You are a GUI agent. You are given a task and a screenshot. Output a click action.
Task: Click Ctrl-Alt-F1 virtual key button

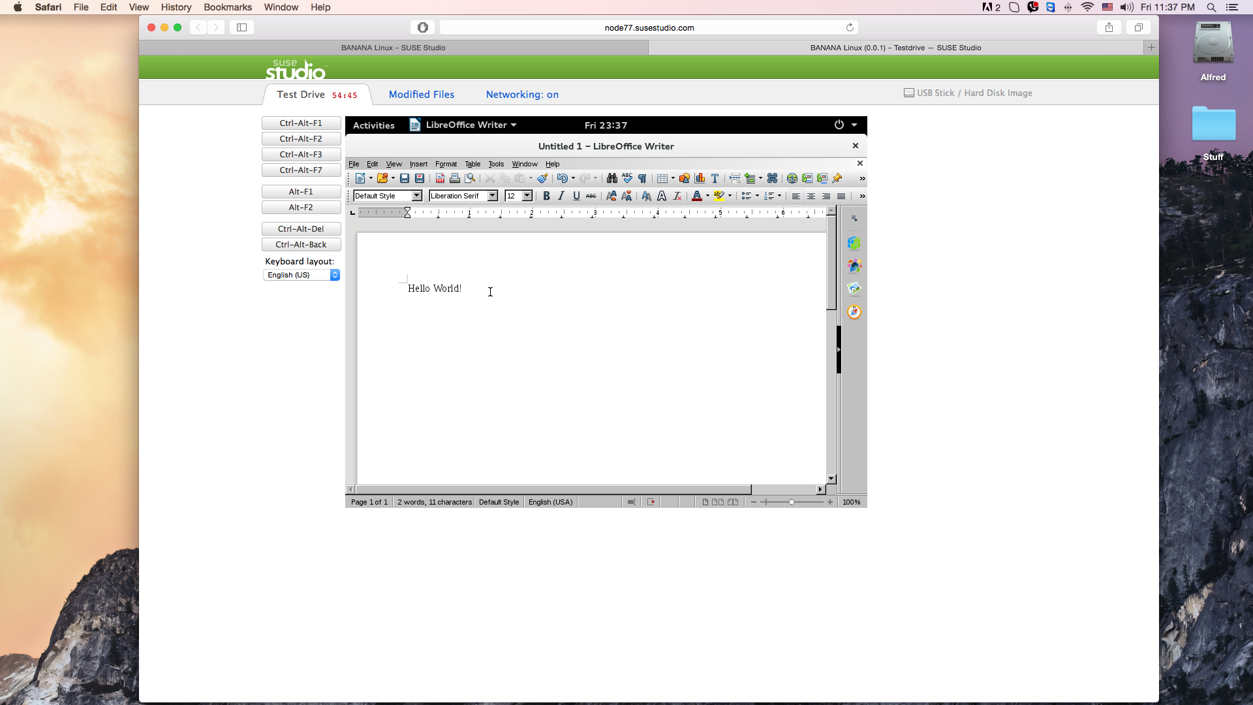click(300, 122)
